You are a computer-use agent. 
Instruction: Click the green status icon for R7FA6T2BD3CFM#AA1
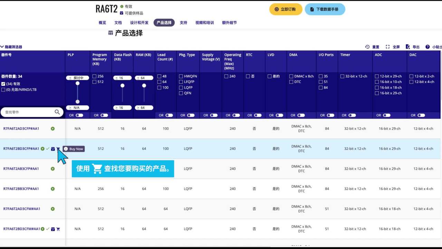click(x=42, y=229)
